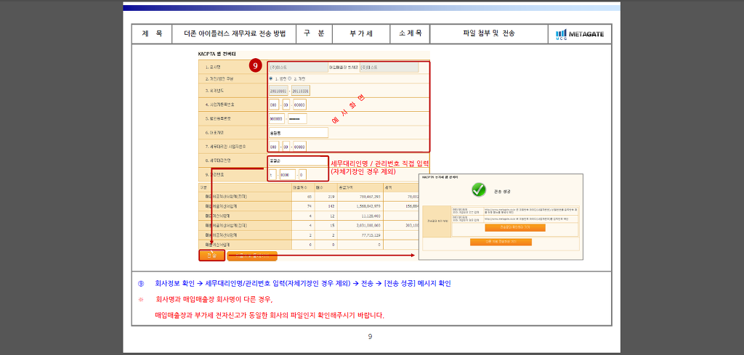Click the METAGATE logo in the header

pyautogui.click(x=580, y=34)
